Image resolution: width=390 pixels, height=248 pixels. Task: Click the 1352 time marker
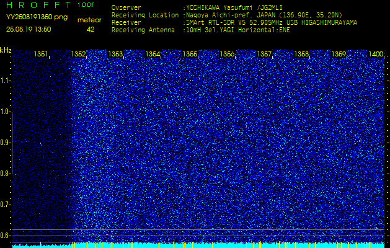78,54
